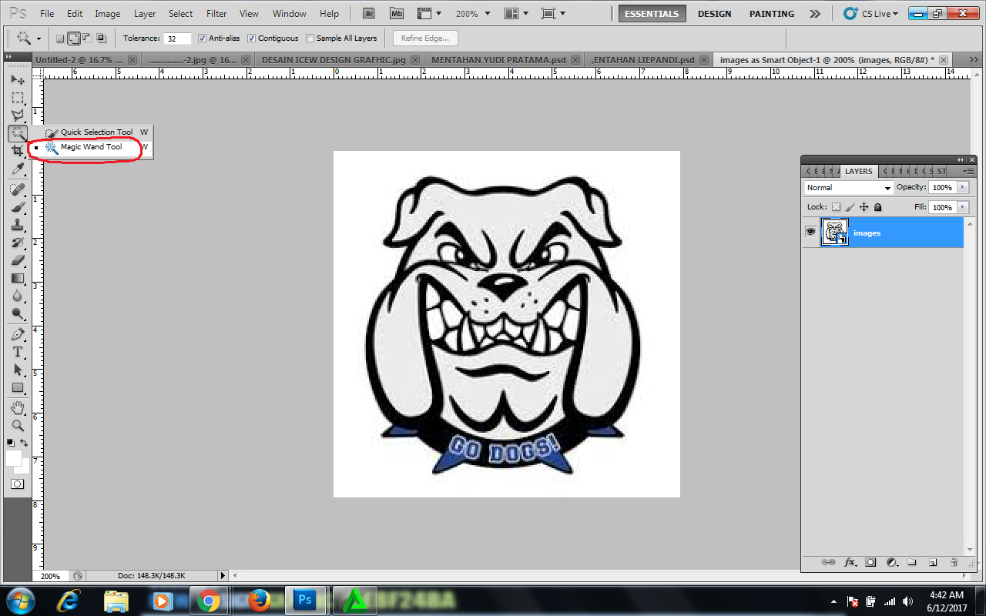Add a layer mask from the Layers panel
This screenshot has height=616, width=986.
coord(870,562)
